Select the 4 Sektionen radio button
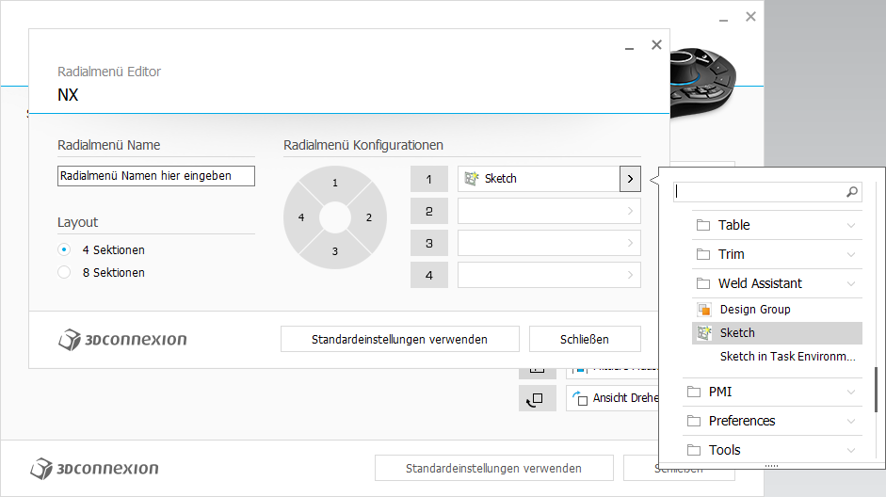886x497 pixels. point(64,249)
